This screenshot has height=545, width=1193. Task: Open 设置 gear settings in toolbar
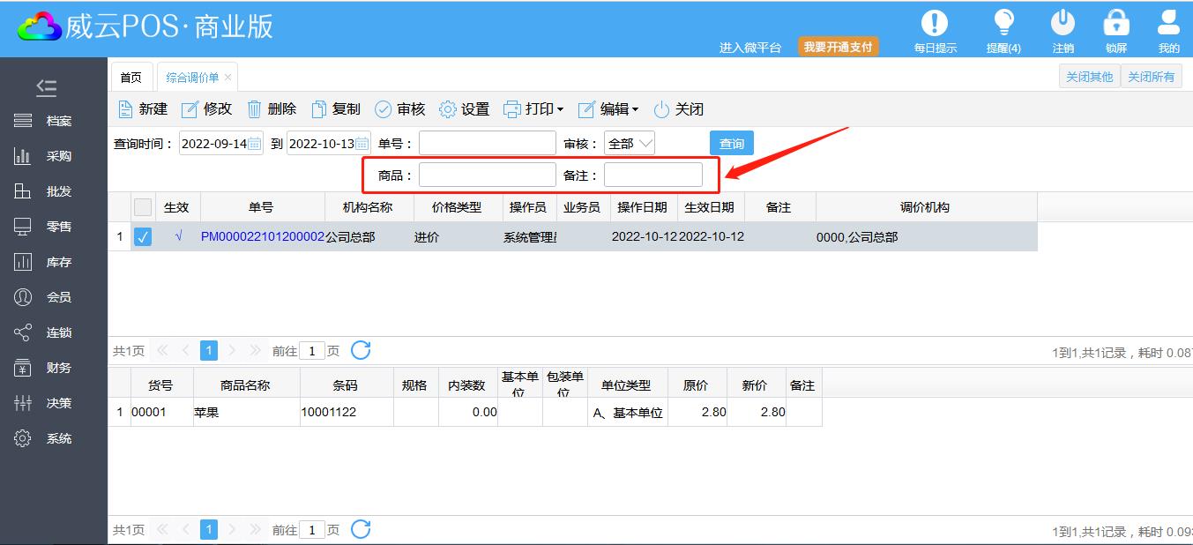tap(448, 109)
